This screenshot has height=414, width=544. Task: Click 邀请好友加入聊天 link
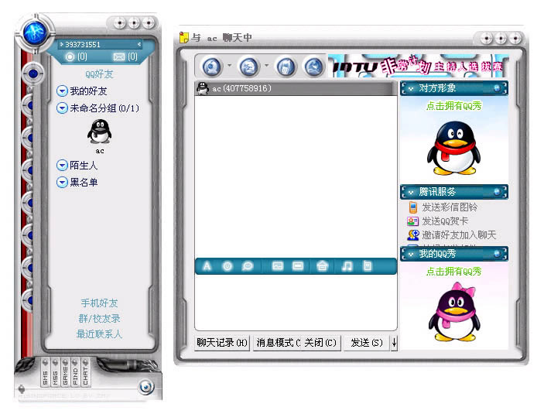pyautogui.click(x=459, y=235)
